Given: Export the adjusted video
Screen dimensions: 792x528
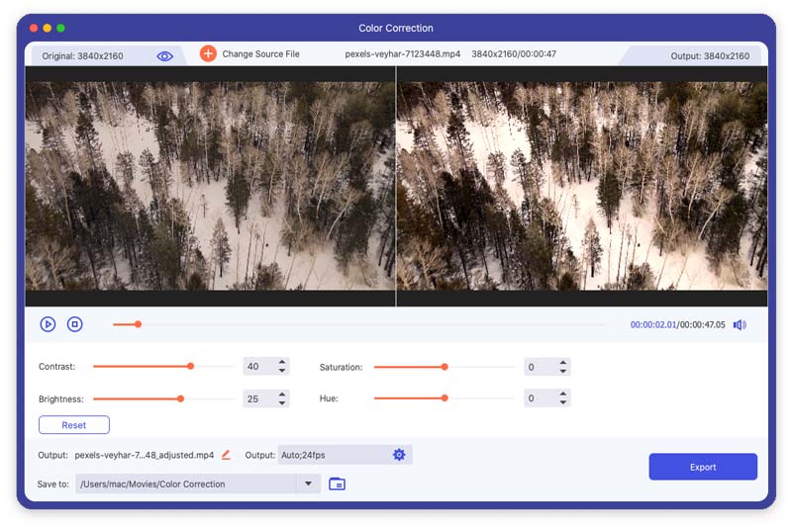Looking at the screenshot, I should [703, 467].
